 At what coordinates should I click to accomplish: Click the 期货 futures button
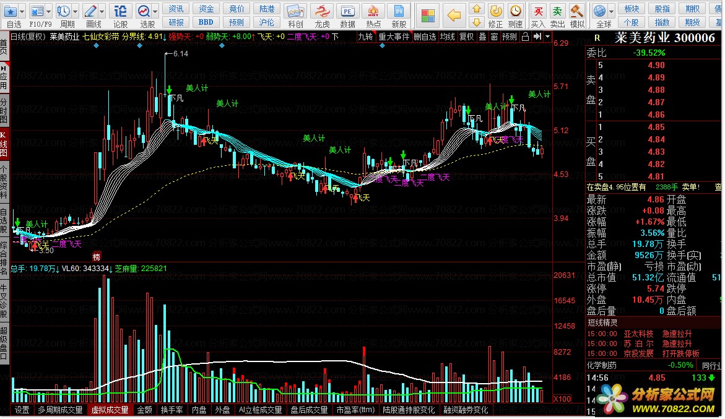click(x=693, y=22)
